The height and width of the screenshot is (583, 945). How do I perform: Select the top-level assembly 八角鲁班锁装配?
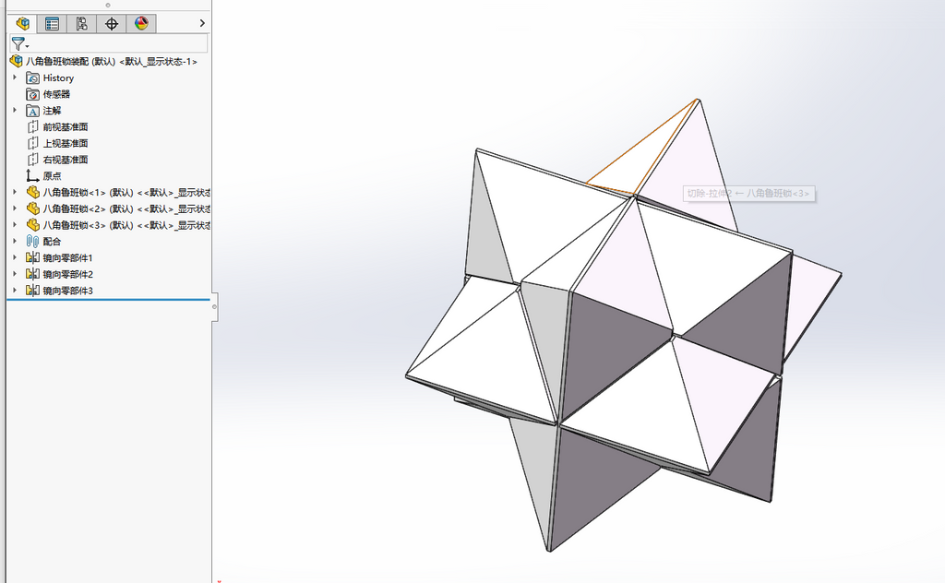tap(111, 62)
